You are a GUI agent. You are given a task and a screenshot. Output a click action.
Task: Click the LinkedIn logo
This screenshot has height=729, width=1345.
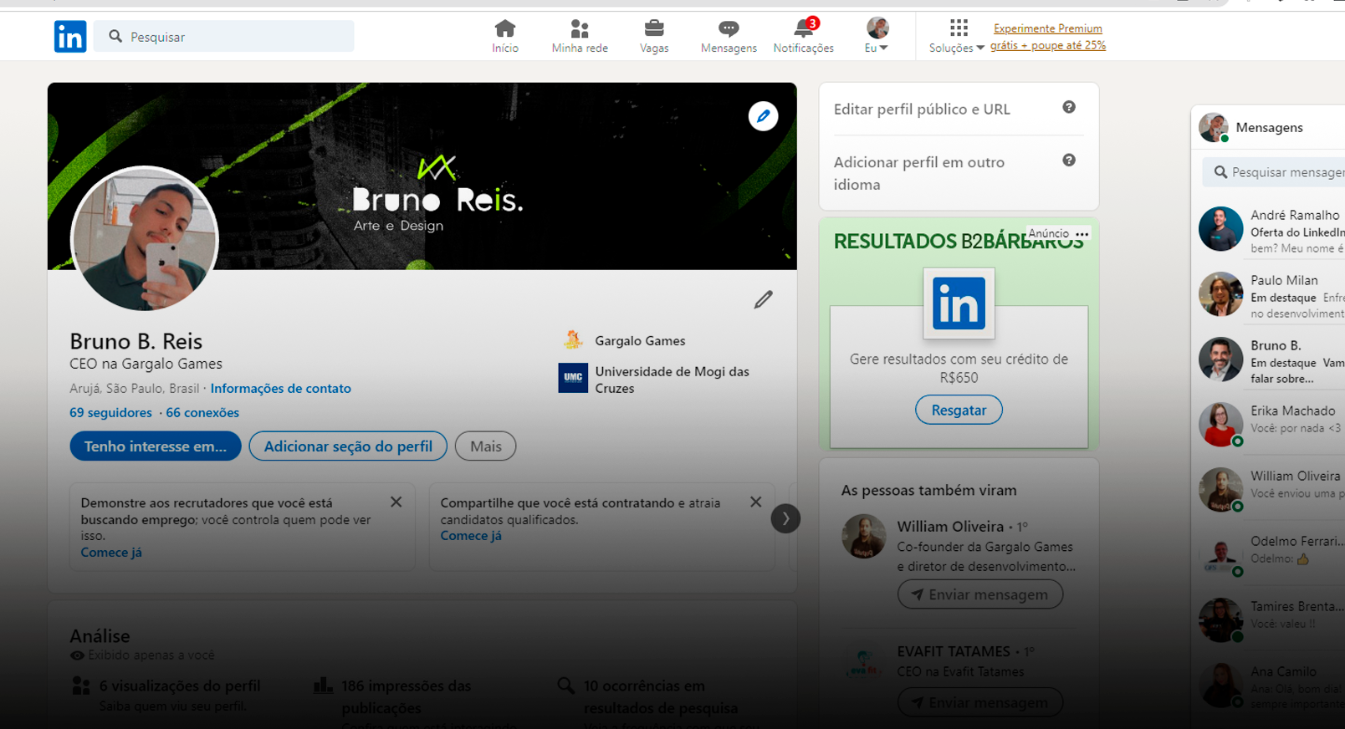(x=70, y=37)
